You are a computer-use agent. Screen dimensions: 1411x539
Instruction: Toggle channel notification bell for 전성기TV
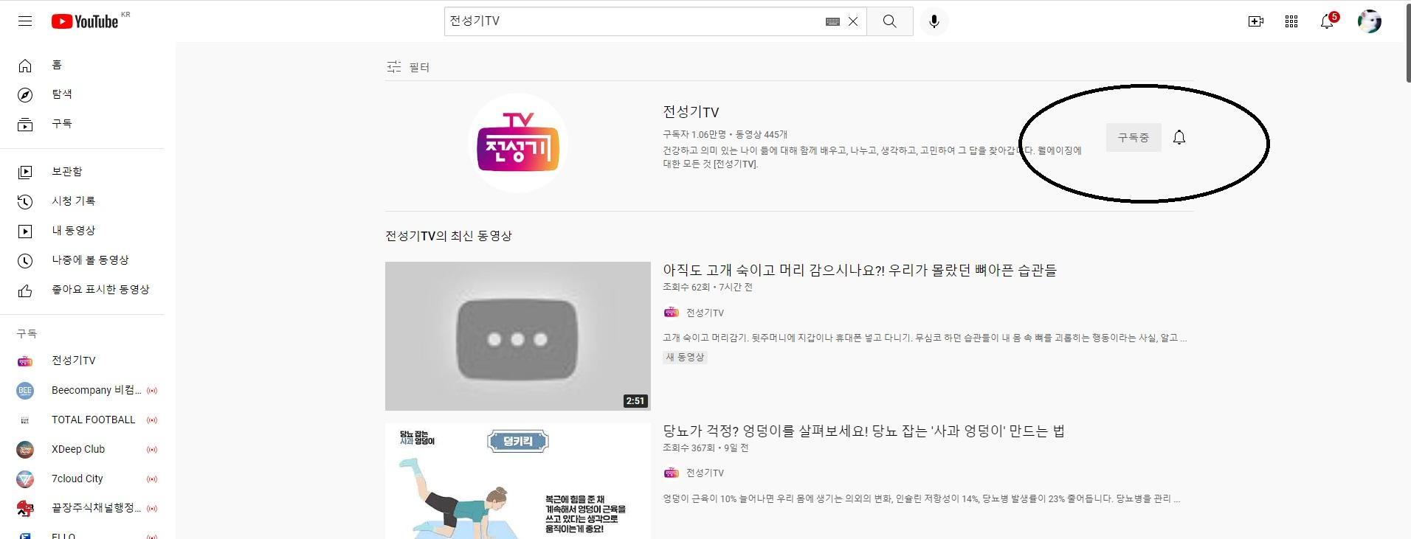pyautogui.click(x=1179, y=138)
